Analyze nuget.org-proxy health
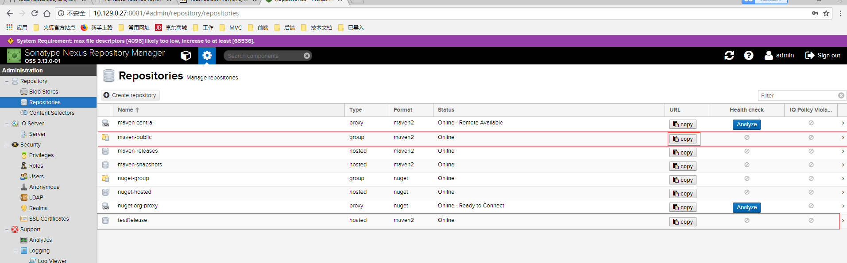The width and height of the screenshot is (847, 263). pyautogui.click(x=746, y=207)
